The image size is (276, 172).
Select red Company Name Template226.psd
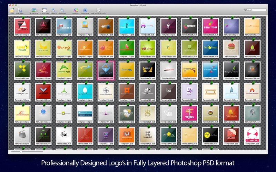click(x=43, y=70)
